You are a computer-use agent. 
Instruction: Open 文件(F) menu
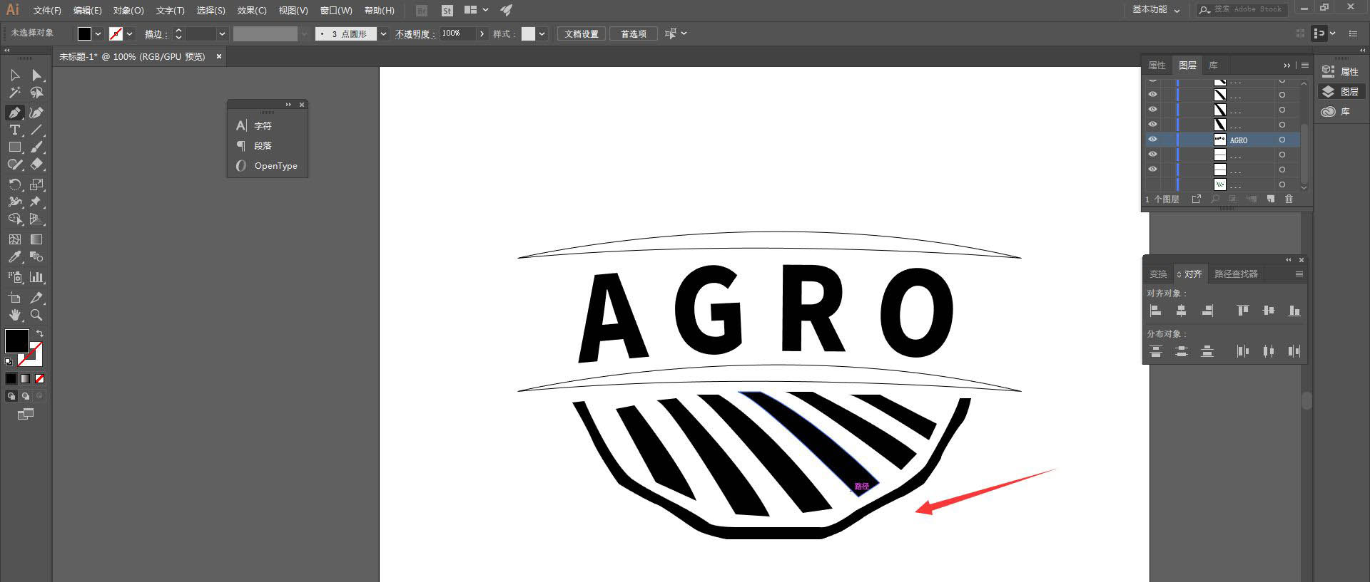point(47,11)
